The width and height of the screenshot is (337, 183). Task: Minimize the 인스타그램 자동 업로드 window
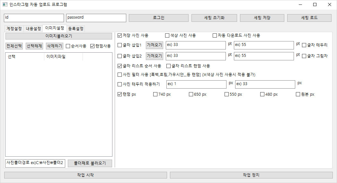[300, 4]
